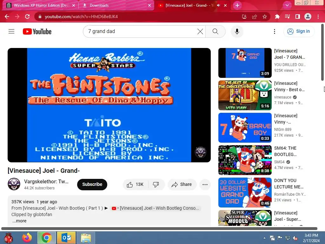The width and height of the screenshot is (325, 244).
Task: Open a new browser tab
Action: 237,5
